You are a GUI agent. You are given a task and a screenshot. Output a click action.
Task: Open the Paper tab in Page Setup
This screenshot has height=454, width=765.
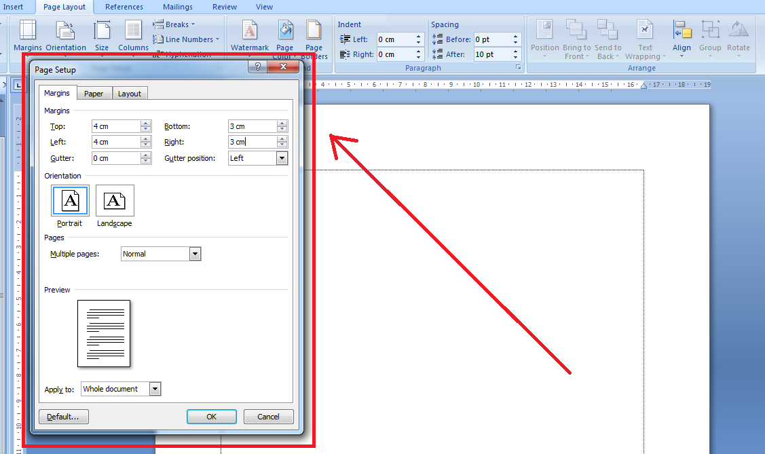(94, 94)
